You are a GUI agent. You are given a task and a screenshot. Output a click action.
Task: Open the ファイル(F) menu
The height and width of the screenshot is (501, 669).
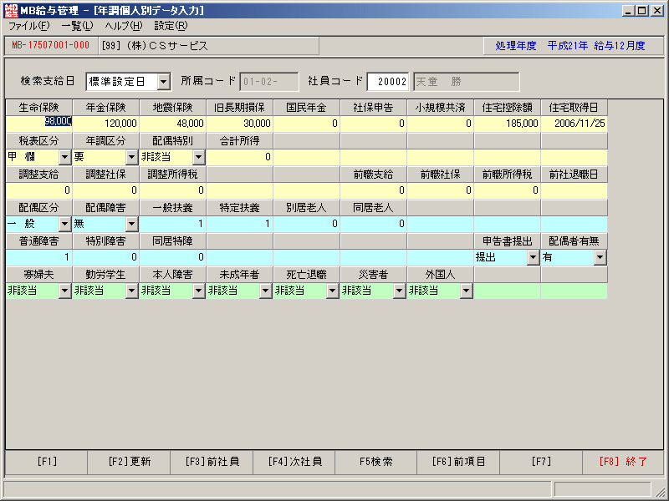[x=29, y=26]
